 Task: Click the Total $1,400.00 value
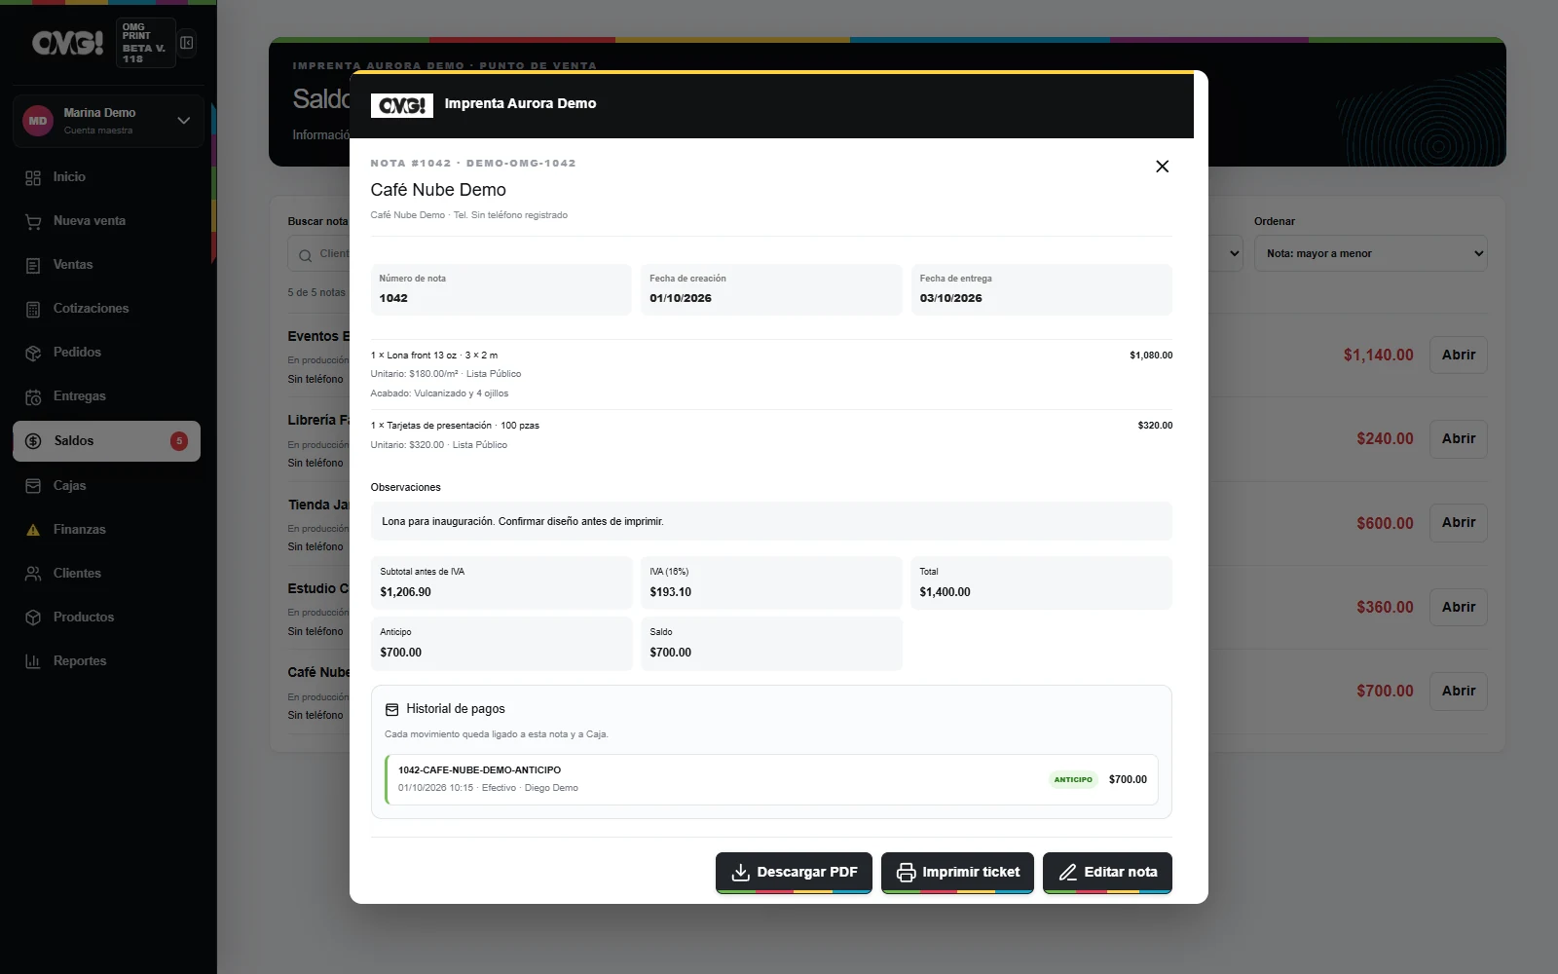coord(945,592)
